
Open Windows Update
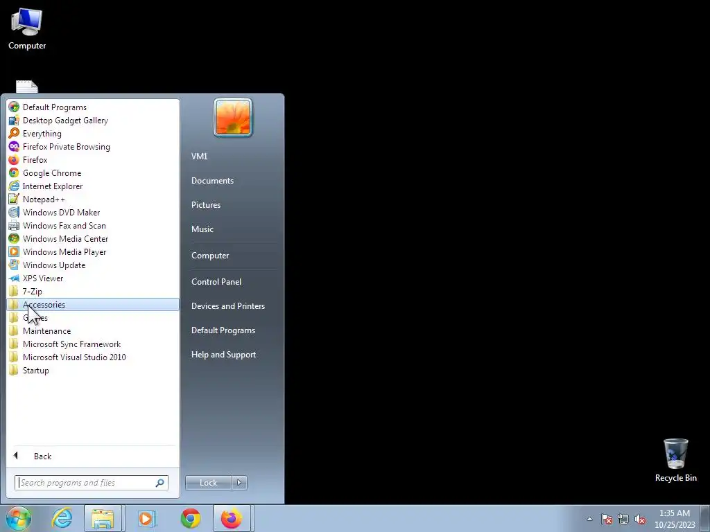[x=93, y=265]
